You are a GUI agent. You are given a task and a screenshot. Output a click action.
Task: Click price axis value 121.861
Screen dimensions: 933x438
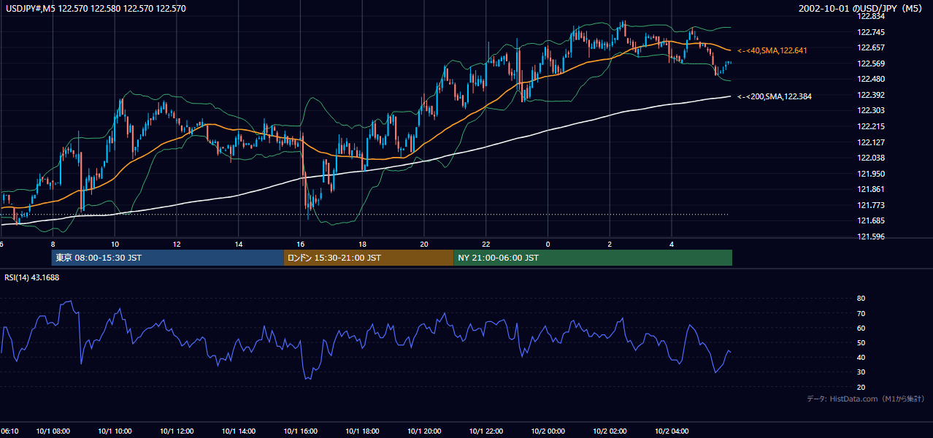pos(871,189)
